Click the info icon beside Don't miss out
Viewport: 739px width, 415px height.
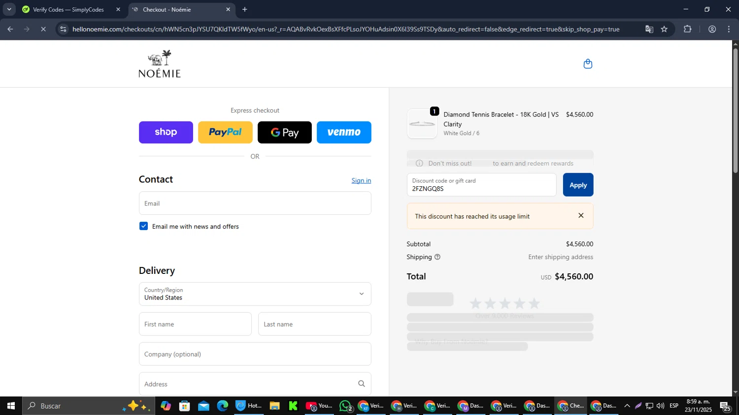[419, 163]
